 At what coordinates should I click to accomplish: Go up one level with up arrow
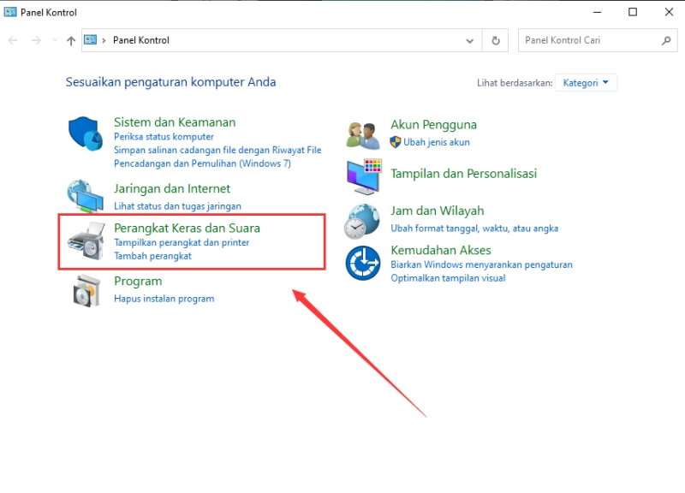click(71, 40)
